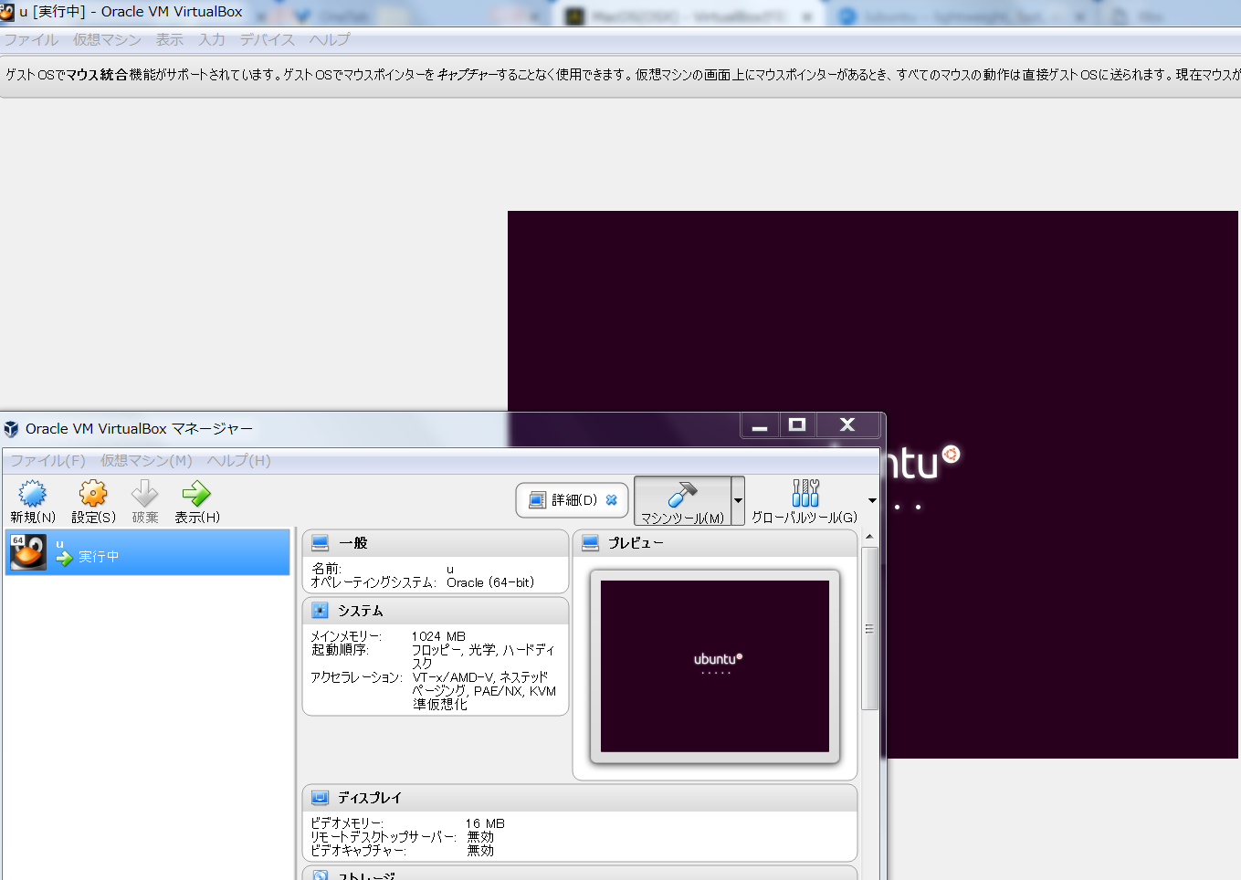1241x880 pixels.
Task: Click the General (一般) section header
Action: pyautogui.click(x=436, y=543)
